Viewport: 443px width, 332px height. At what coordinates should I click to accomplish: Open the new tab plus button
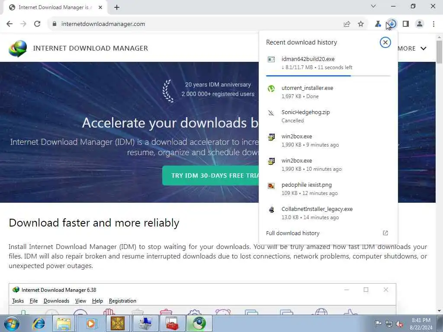117,8
